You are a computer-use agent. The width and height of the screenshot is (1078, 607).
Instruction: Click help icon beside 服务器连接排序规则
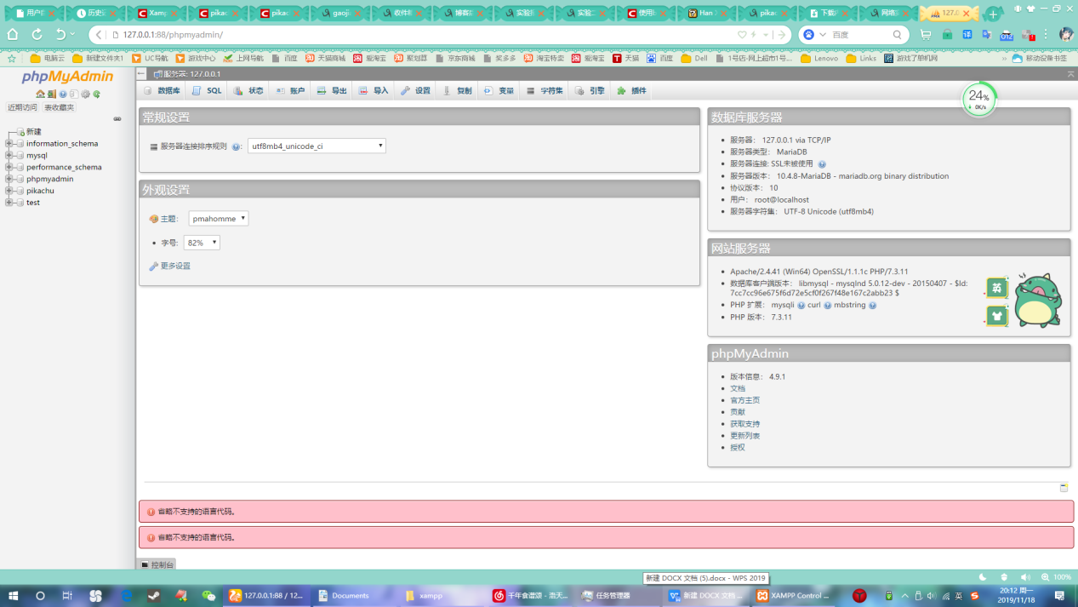click(237, 146)
